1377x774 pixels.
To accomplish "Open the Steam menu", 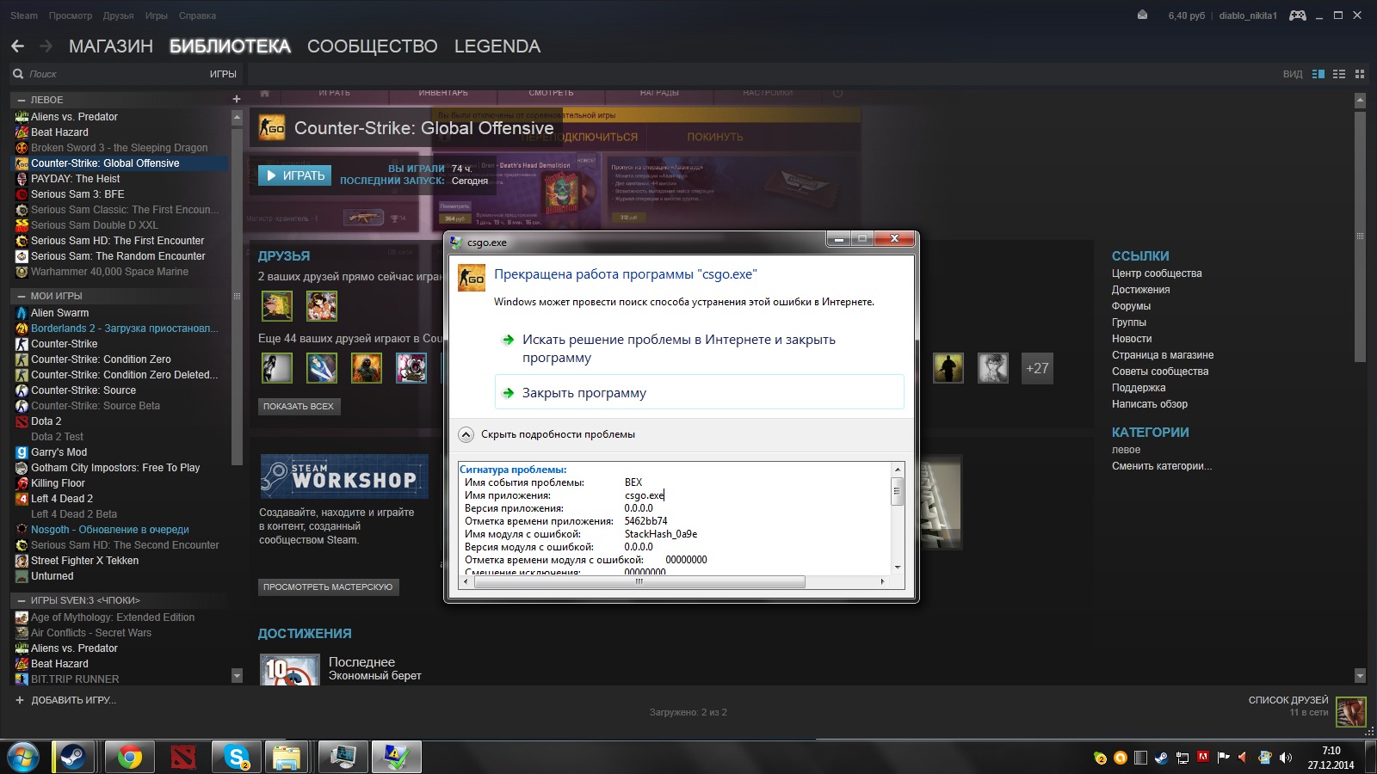I will 24,15.
